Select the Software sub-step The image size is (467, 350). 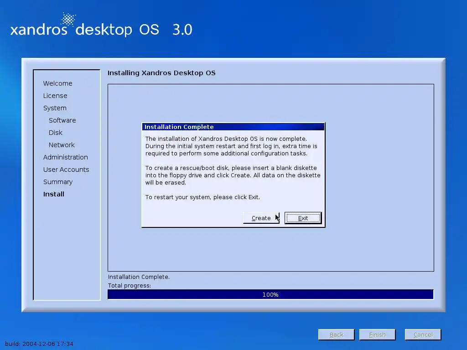(62, 120)
